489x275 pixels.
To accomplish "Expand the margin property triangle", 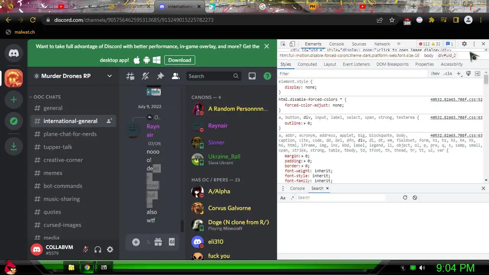I will [303, 156].
